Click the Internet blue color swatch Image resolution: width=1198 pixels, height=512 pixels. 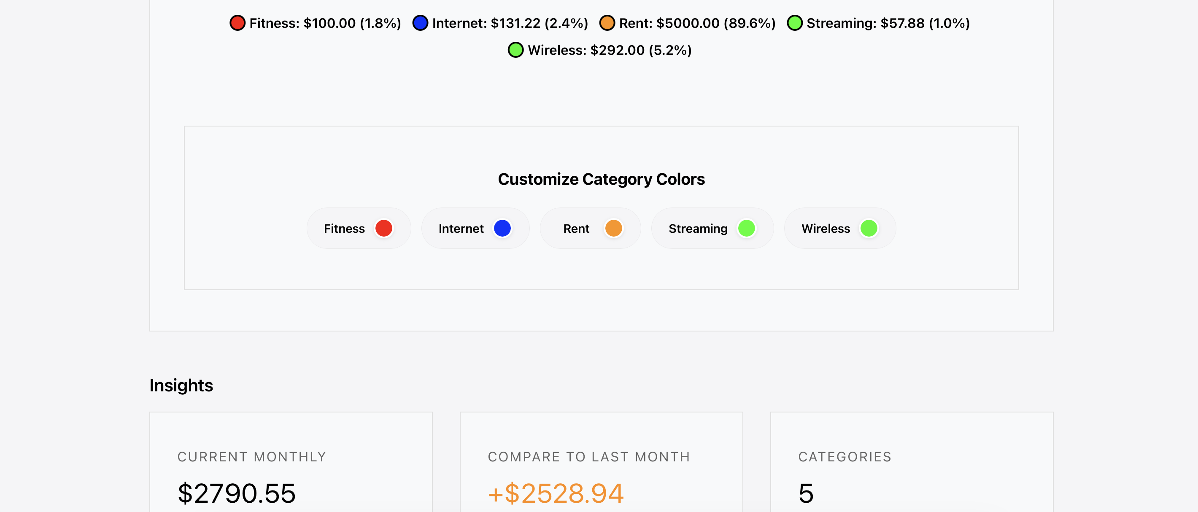tap(502, 228)
